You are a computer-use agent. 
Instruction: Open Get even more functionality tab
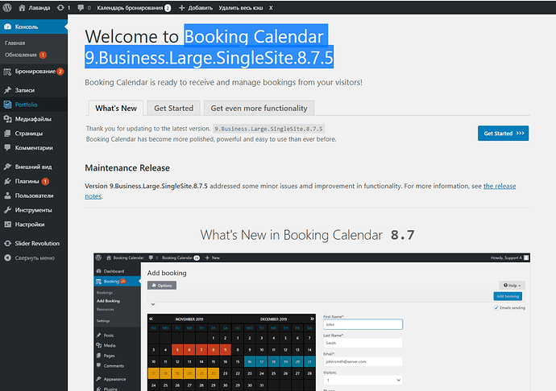(259, 108)
